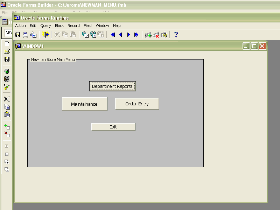Click the Remove Record red X icon
This screenshot has height=210, width=280.
point(156,35)
